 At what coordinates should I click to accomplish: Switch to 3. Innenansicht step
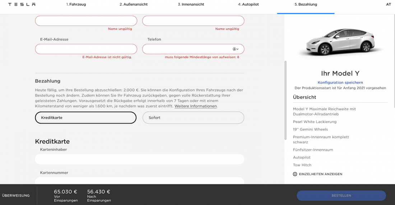191,4
